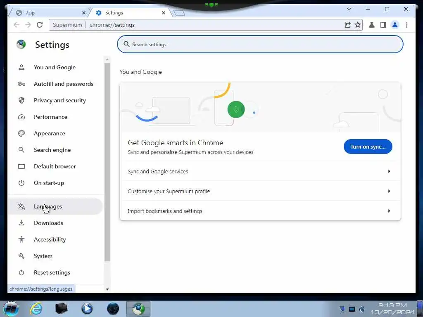Viewport: 423px width, 317px height.
Task: Open Reset settings section
Action: (55, 272)
